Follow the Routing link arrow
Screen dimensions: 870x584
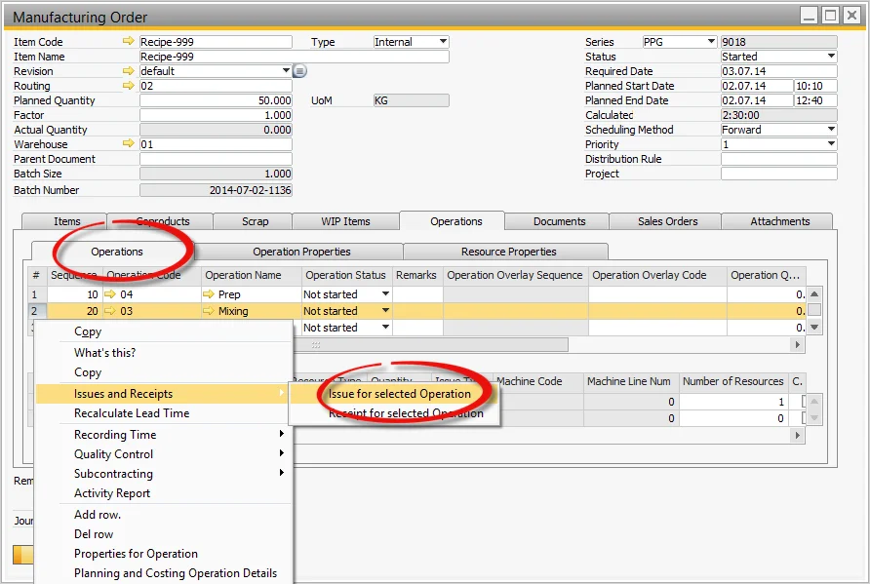click(x=132, y=85)
